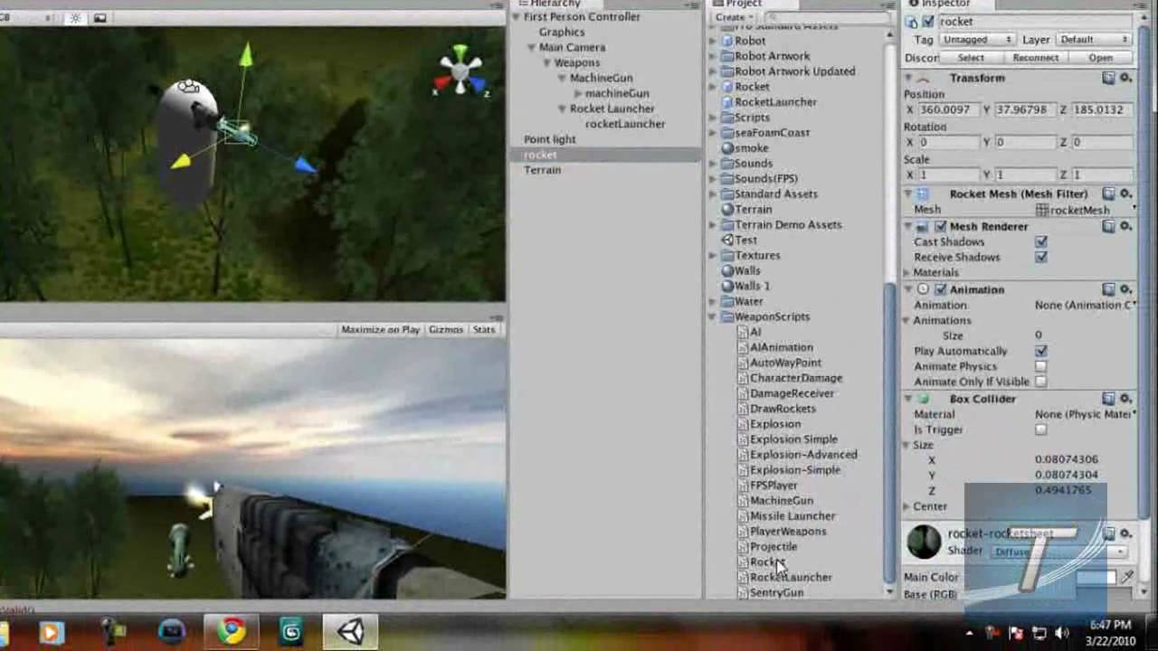Open the Layer dropdown showing Default
Image resolution: width=1158 pixels, height=651 pixels.
[1094, 40]
